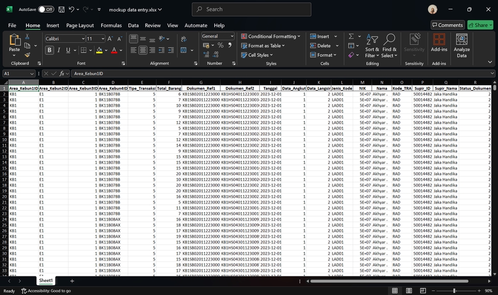498x295 pixels.
Task: Click the Percent Style icon
Action: [220, 46]
